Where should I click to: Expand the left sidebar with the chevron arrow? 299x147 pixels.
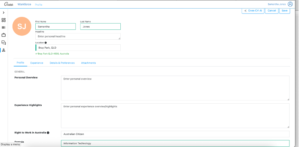[4, 13]
